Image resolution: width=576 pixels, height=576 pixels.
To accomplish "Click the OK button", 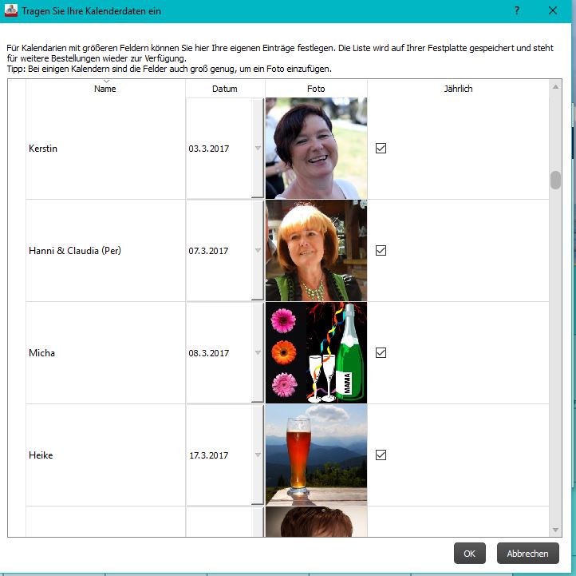I will pyautogui.click(x=469, y=553).
